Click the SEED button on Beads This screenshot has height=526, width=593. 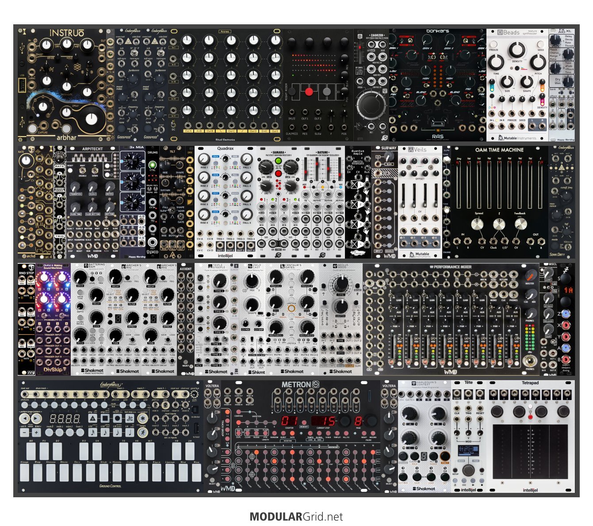pyautogui.click(x=541, y=44)
